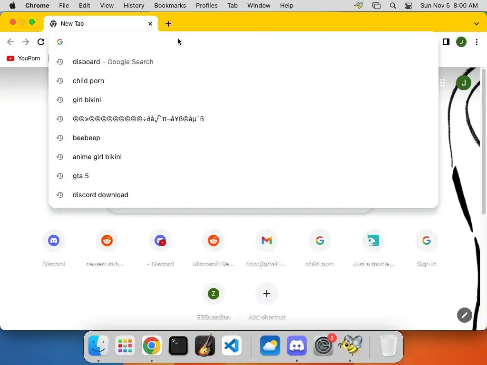Open the Chrome three-dot menu

pos(477,42)
